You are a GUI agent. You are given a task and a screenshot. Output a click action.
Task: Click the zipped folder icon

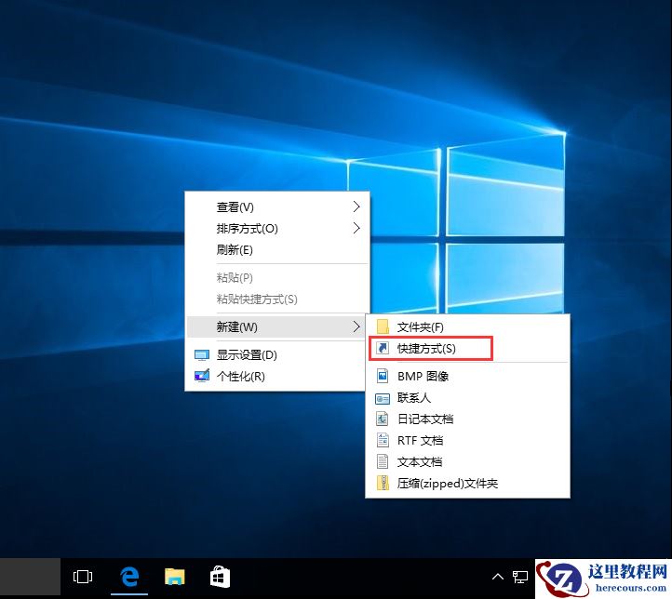(x=383, y=483)
